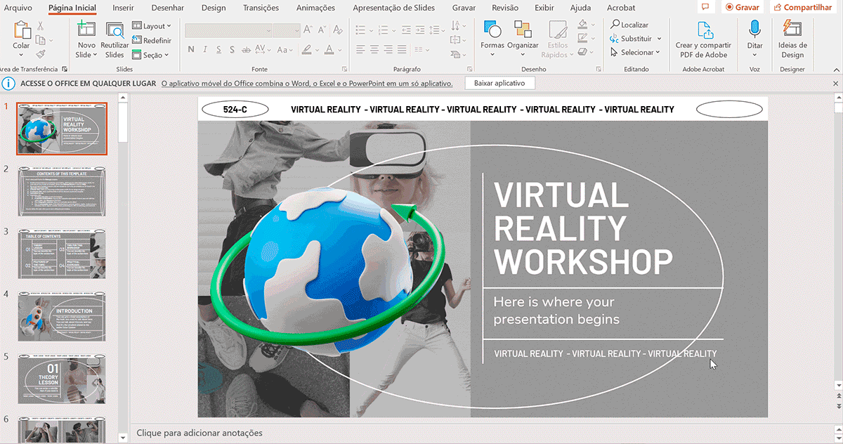843x444 pixels.
Task: Open Ideias de Design
Action: (x=792, y=40)
